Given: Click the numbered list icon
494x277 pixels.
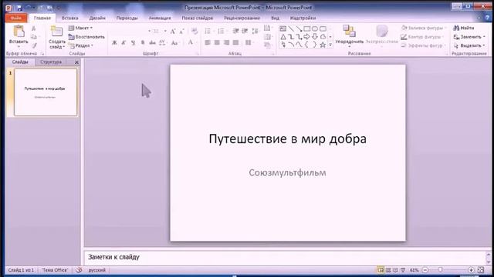Looking at the screenshot, I should click(222, 31).
